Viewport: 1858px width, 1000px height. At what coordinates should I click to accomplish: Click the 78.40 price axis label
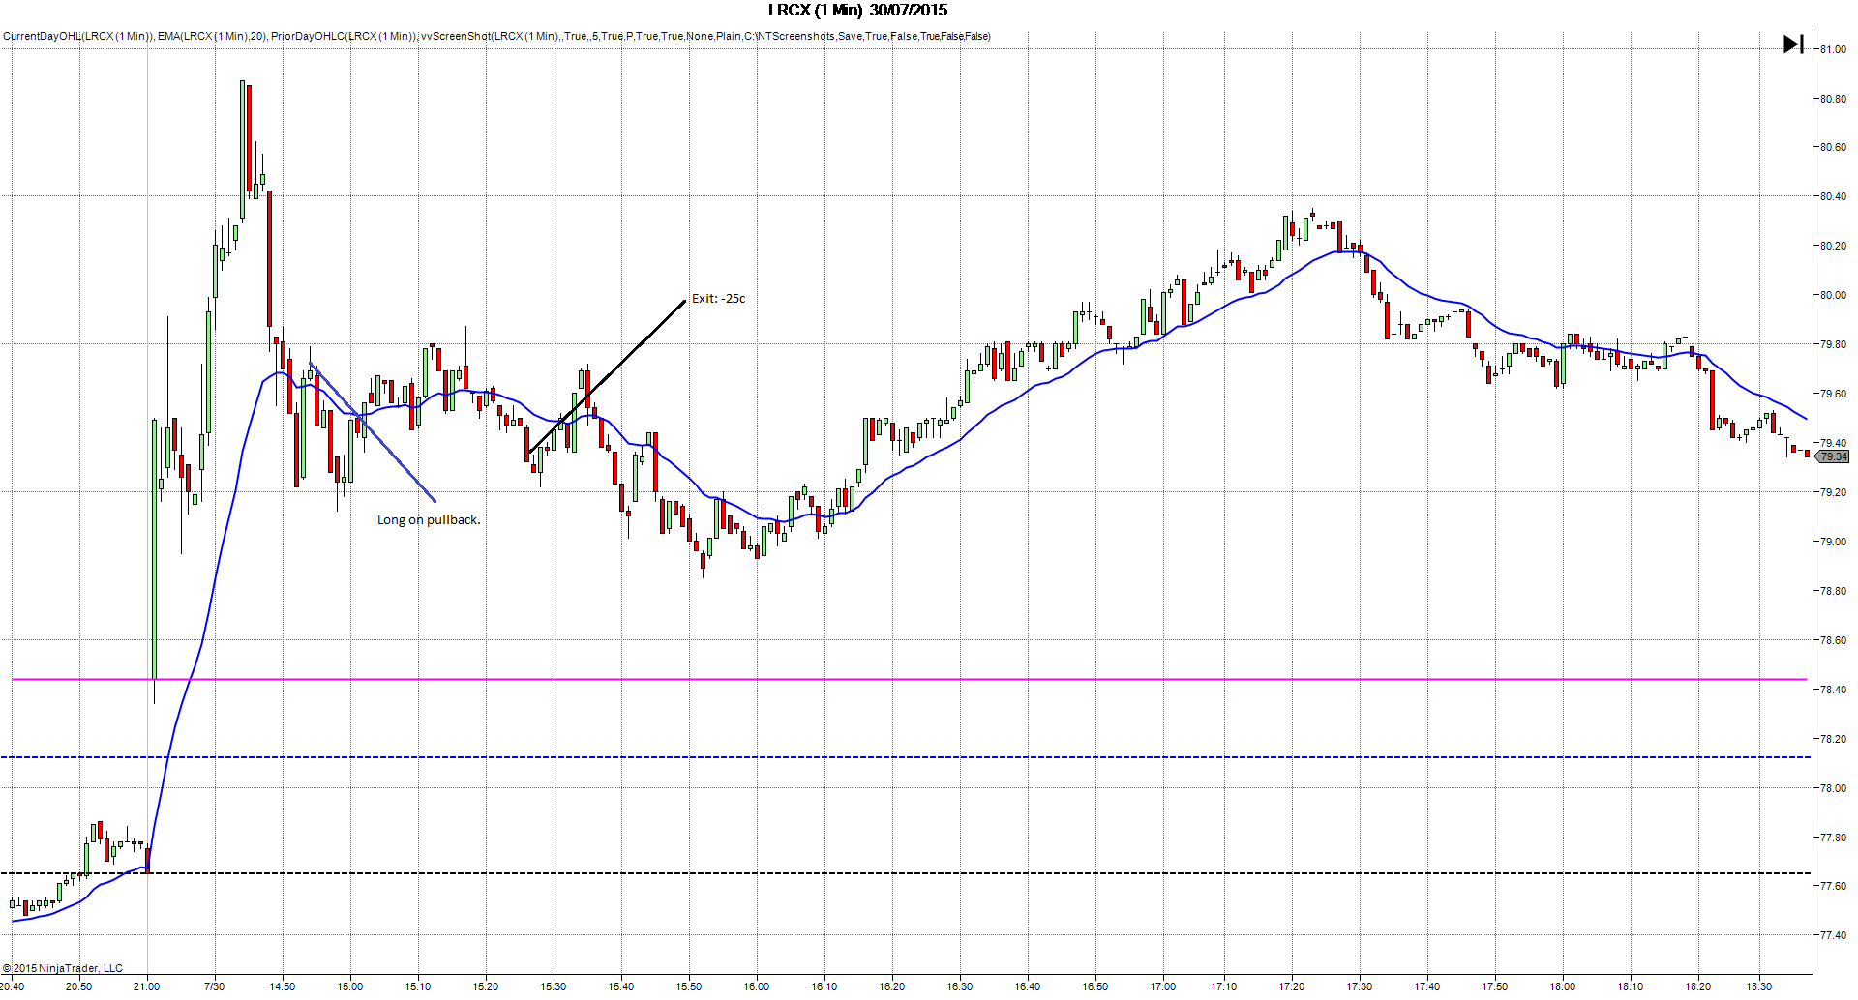coord(1833,690)
